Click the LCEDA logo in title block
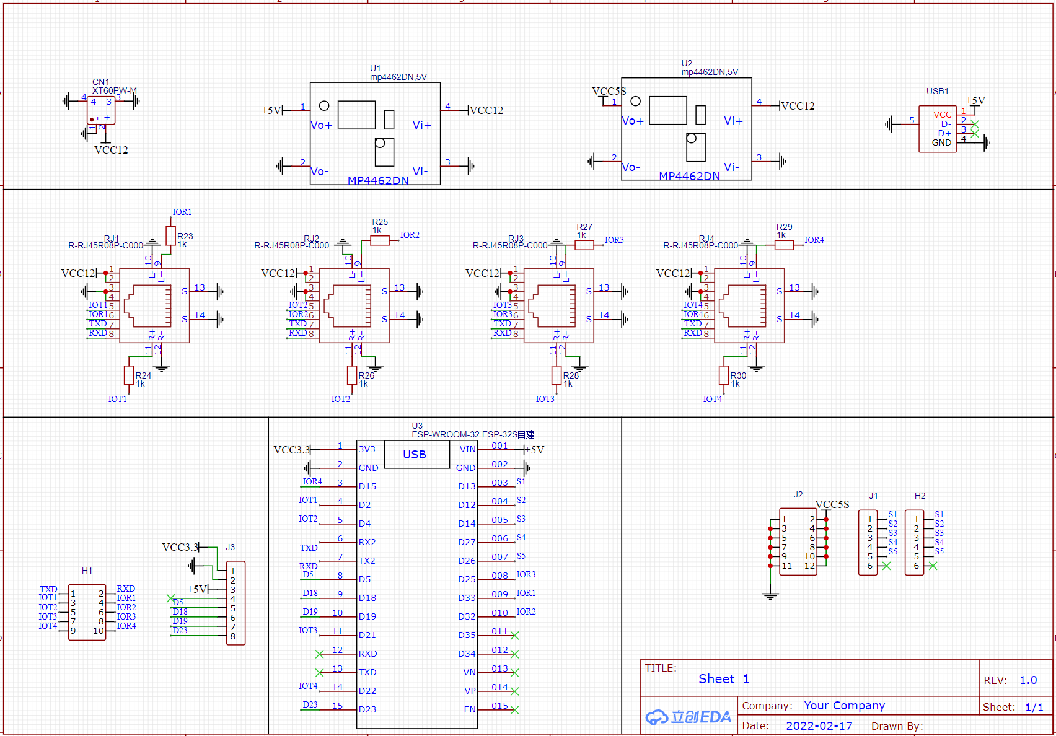Image resolution: width=1056 pixels, height=736 pixels. (x=689, y=717)
